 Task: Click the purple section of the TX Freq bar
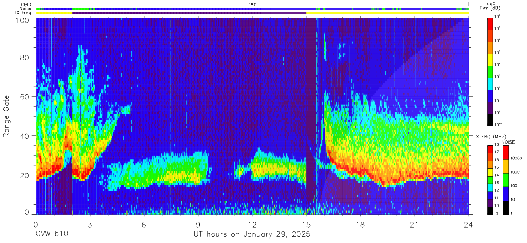tap(189, 13)
